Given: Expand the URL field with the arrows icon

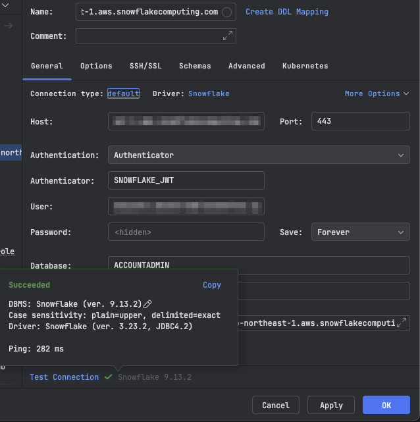Looking at the screenshot, I should pos(402,323).
